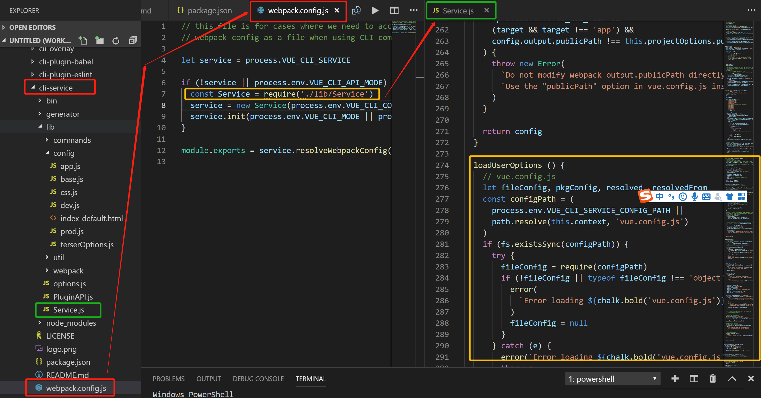The height and width of the screenshot is (398, 761).
Task: Toggle Sogou microphone voice input
Action: (x=695, y=196)
